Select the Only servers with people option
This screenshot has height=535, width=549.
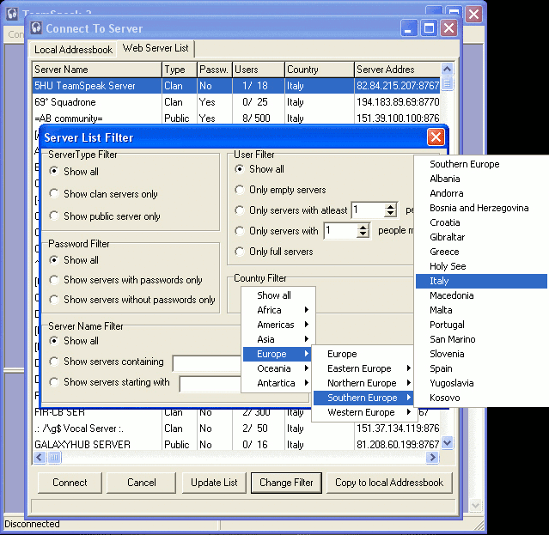tap(277, 231)
